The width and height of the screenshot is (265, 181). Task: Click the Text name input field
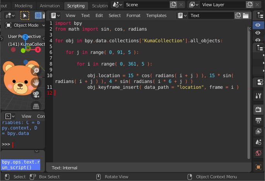[211, 16]
